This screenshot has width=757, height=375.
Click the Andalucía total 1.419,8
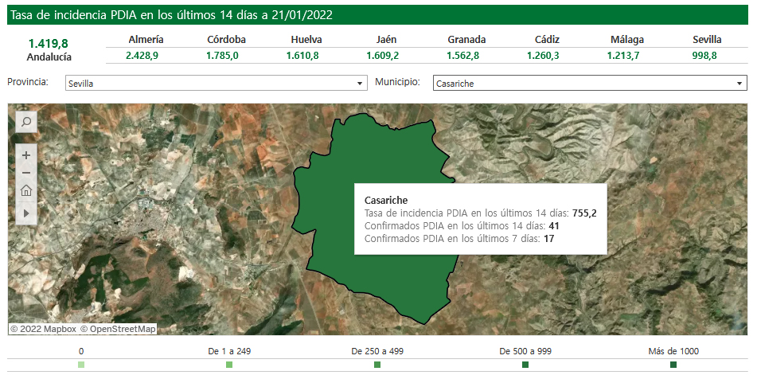pos(49,44)
